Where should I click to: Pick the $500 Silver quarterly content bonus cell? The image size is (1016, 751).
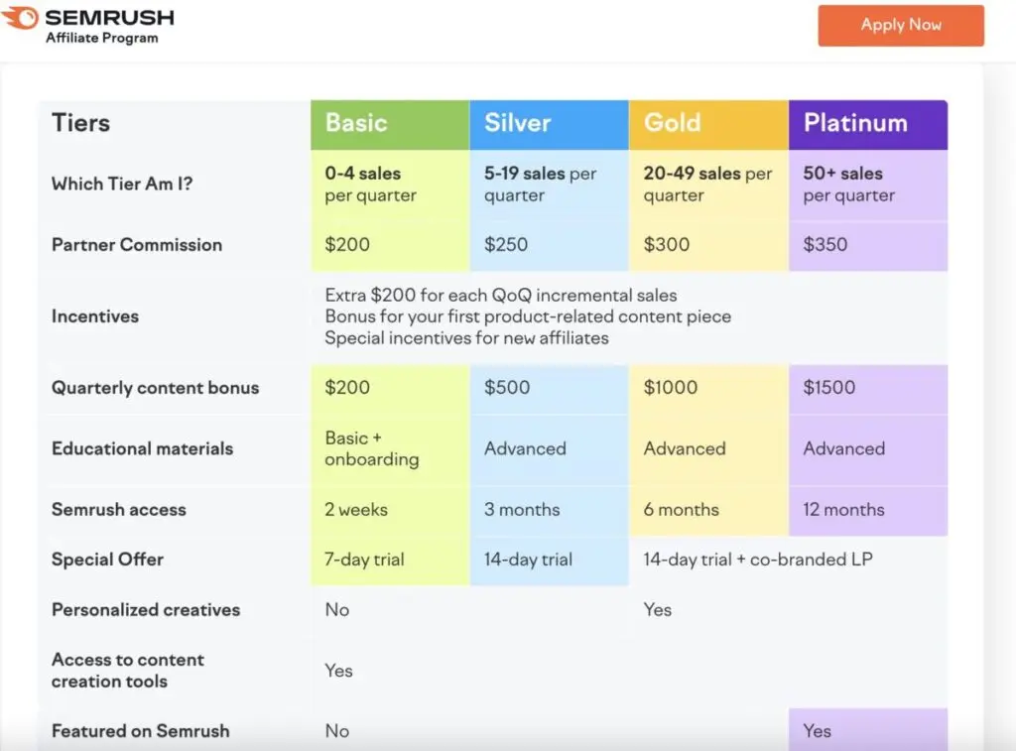[x=507, y=388]
